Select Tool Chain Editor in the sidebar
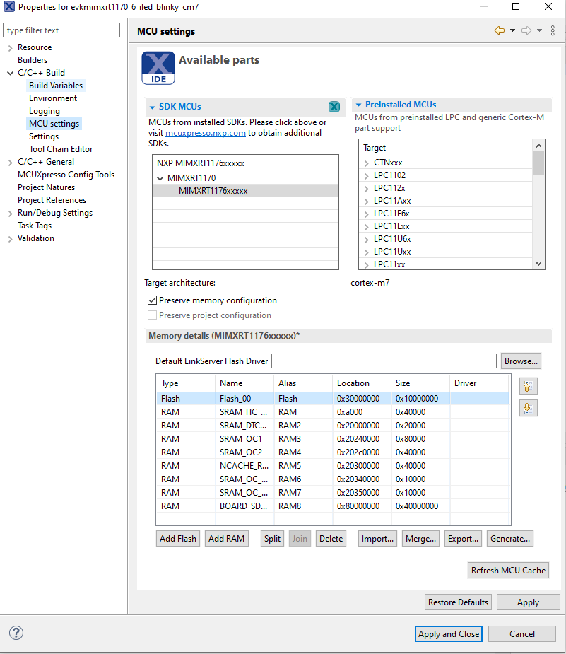Image resolution: width=566 pixels, height=654 pixels. click(x=60, y=148)
